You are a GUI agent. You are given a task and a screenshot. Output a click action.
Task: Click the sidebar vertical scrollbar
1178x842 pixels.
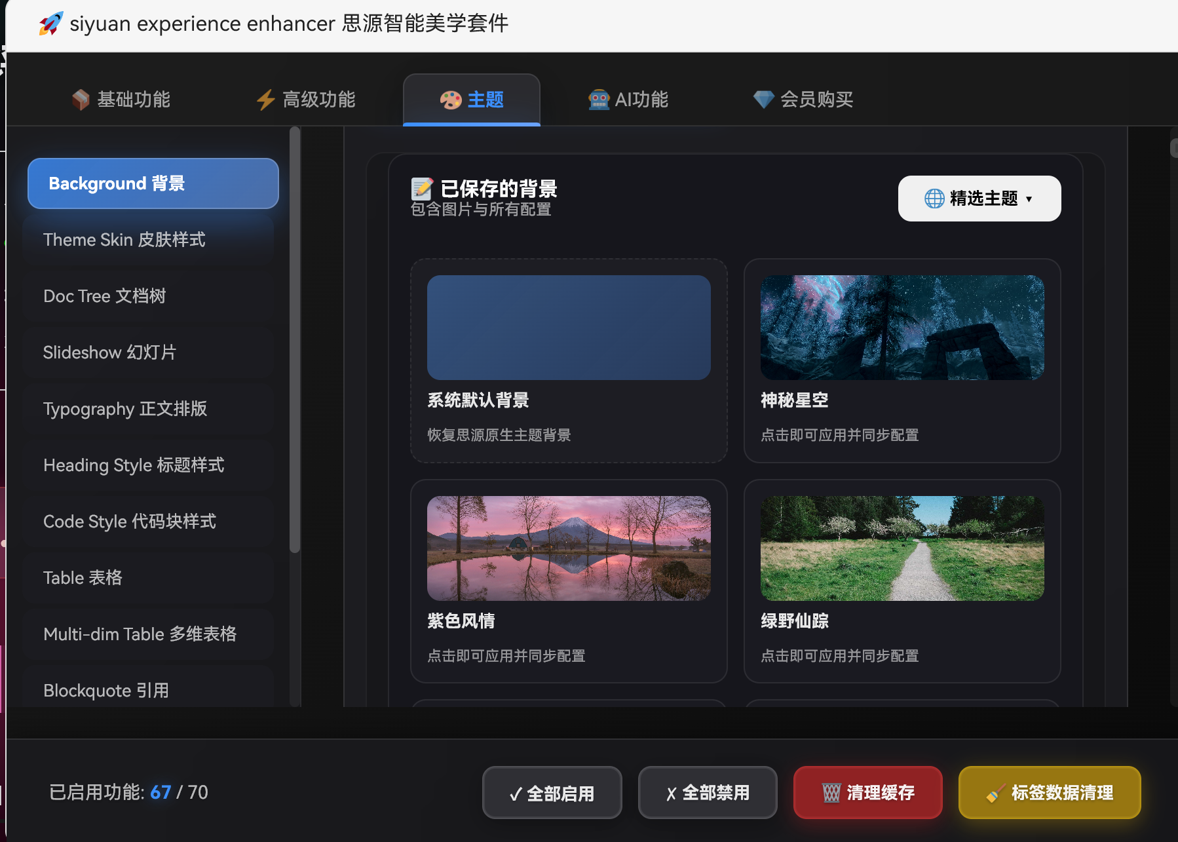point(295,341)
